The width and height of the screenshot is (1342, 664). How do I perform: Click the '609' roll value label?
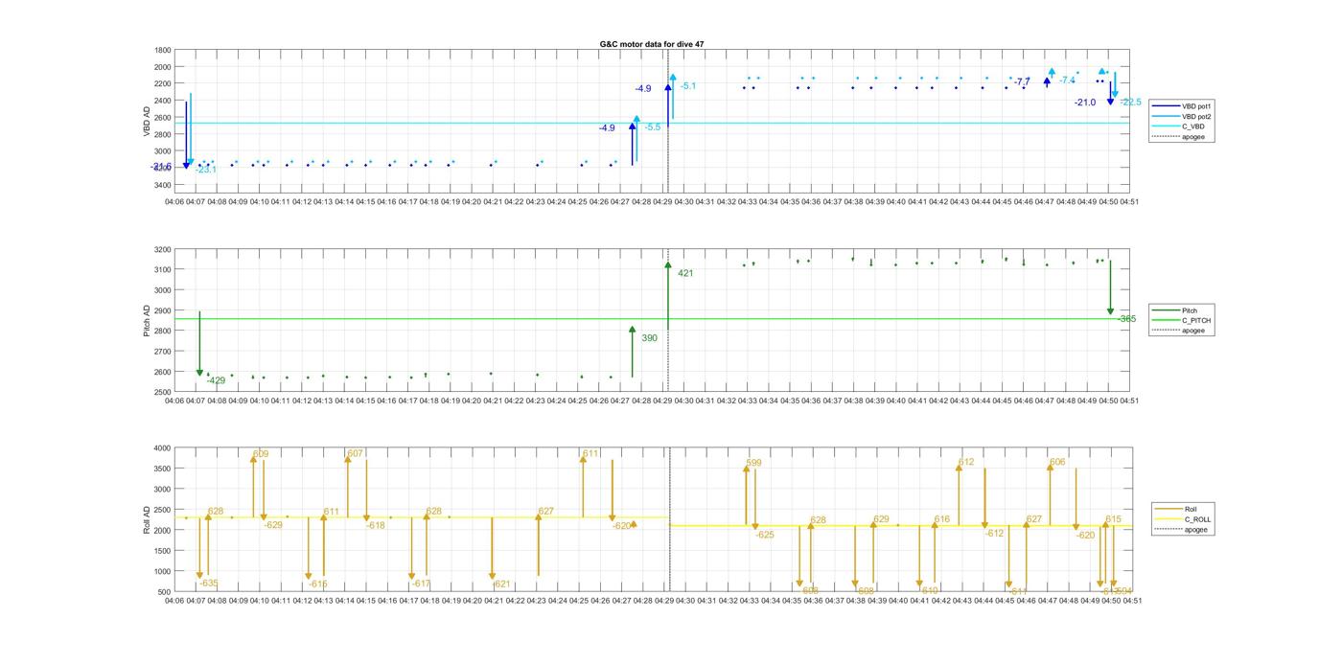tap(261, 454)
